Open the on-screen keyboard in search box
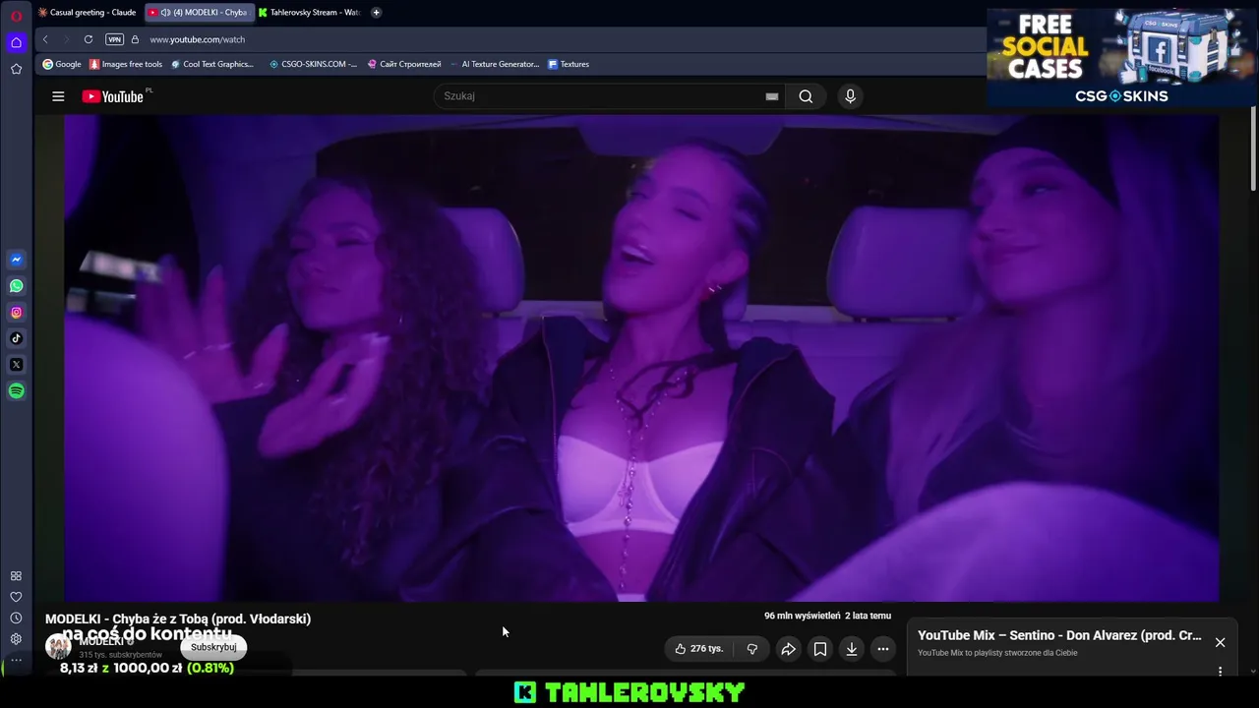This screenshot has height=708, width=1259. coord(772,96)
